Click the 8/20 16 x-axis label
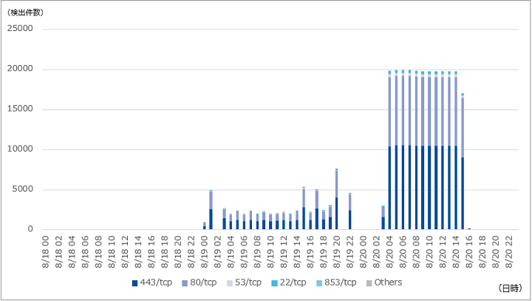 (469, 252)
